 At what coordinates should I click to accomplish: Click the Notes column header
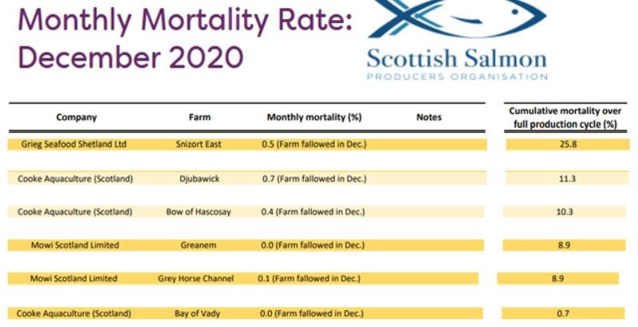(428, 117)
